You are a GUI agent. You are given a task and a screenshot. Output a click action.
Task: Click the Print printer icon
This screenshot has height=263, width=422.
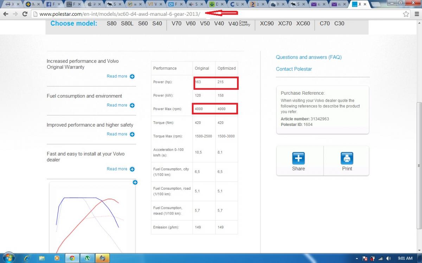pos(347,159)
